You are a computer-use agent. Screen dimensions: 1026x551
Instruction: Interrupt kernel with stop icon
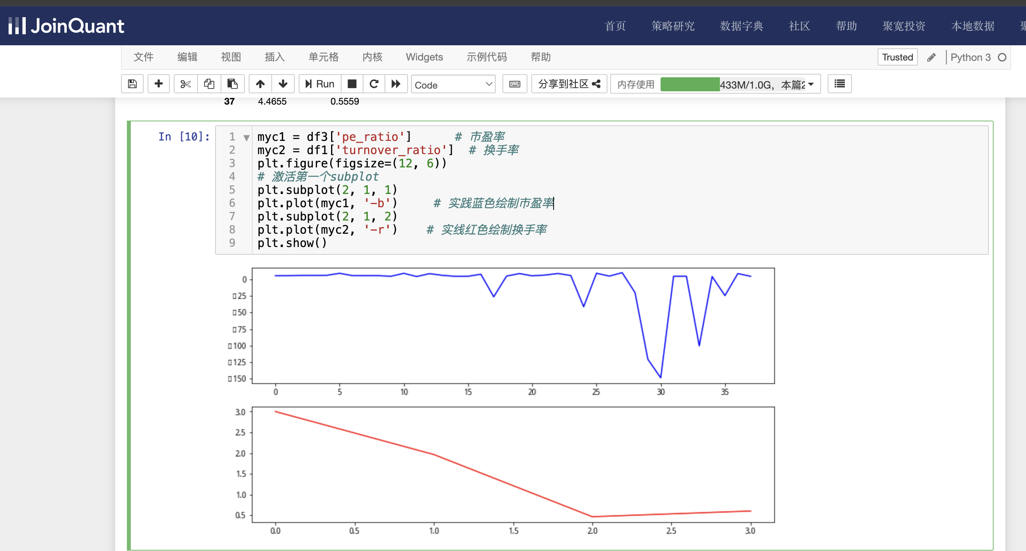[x=352, y=84]
